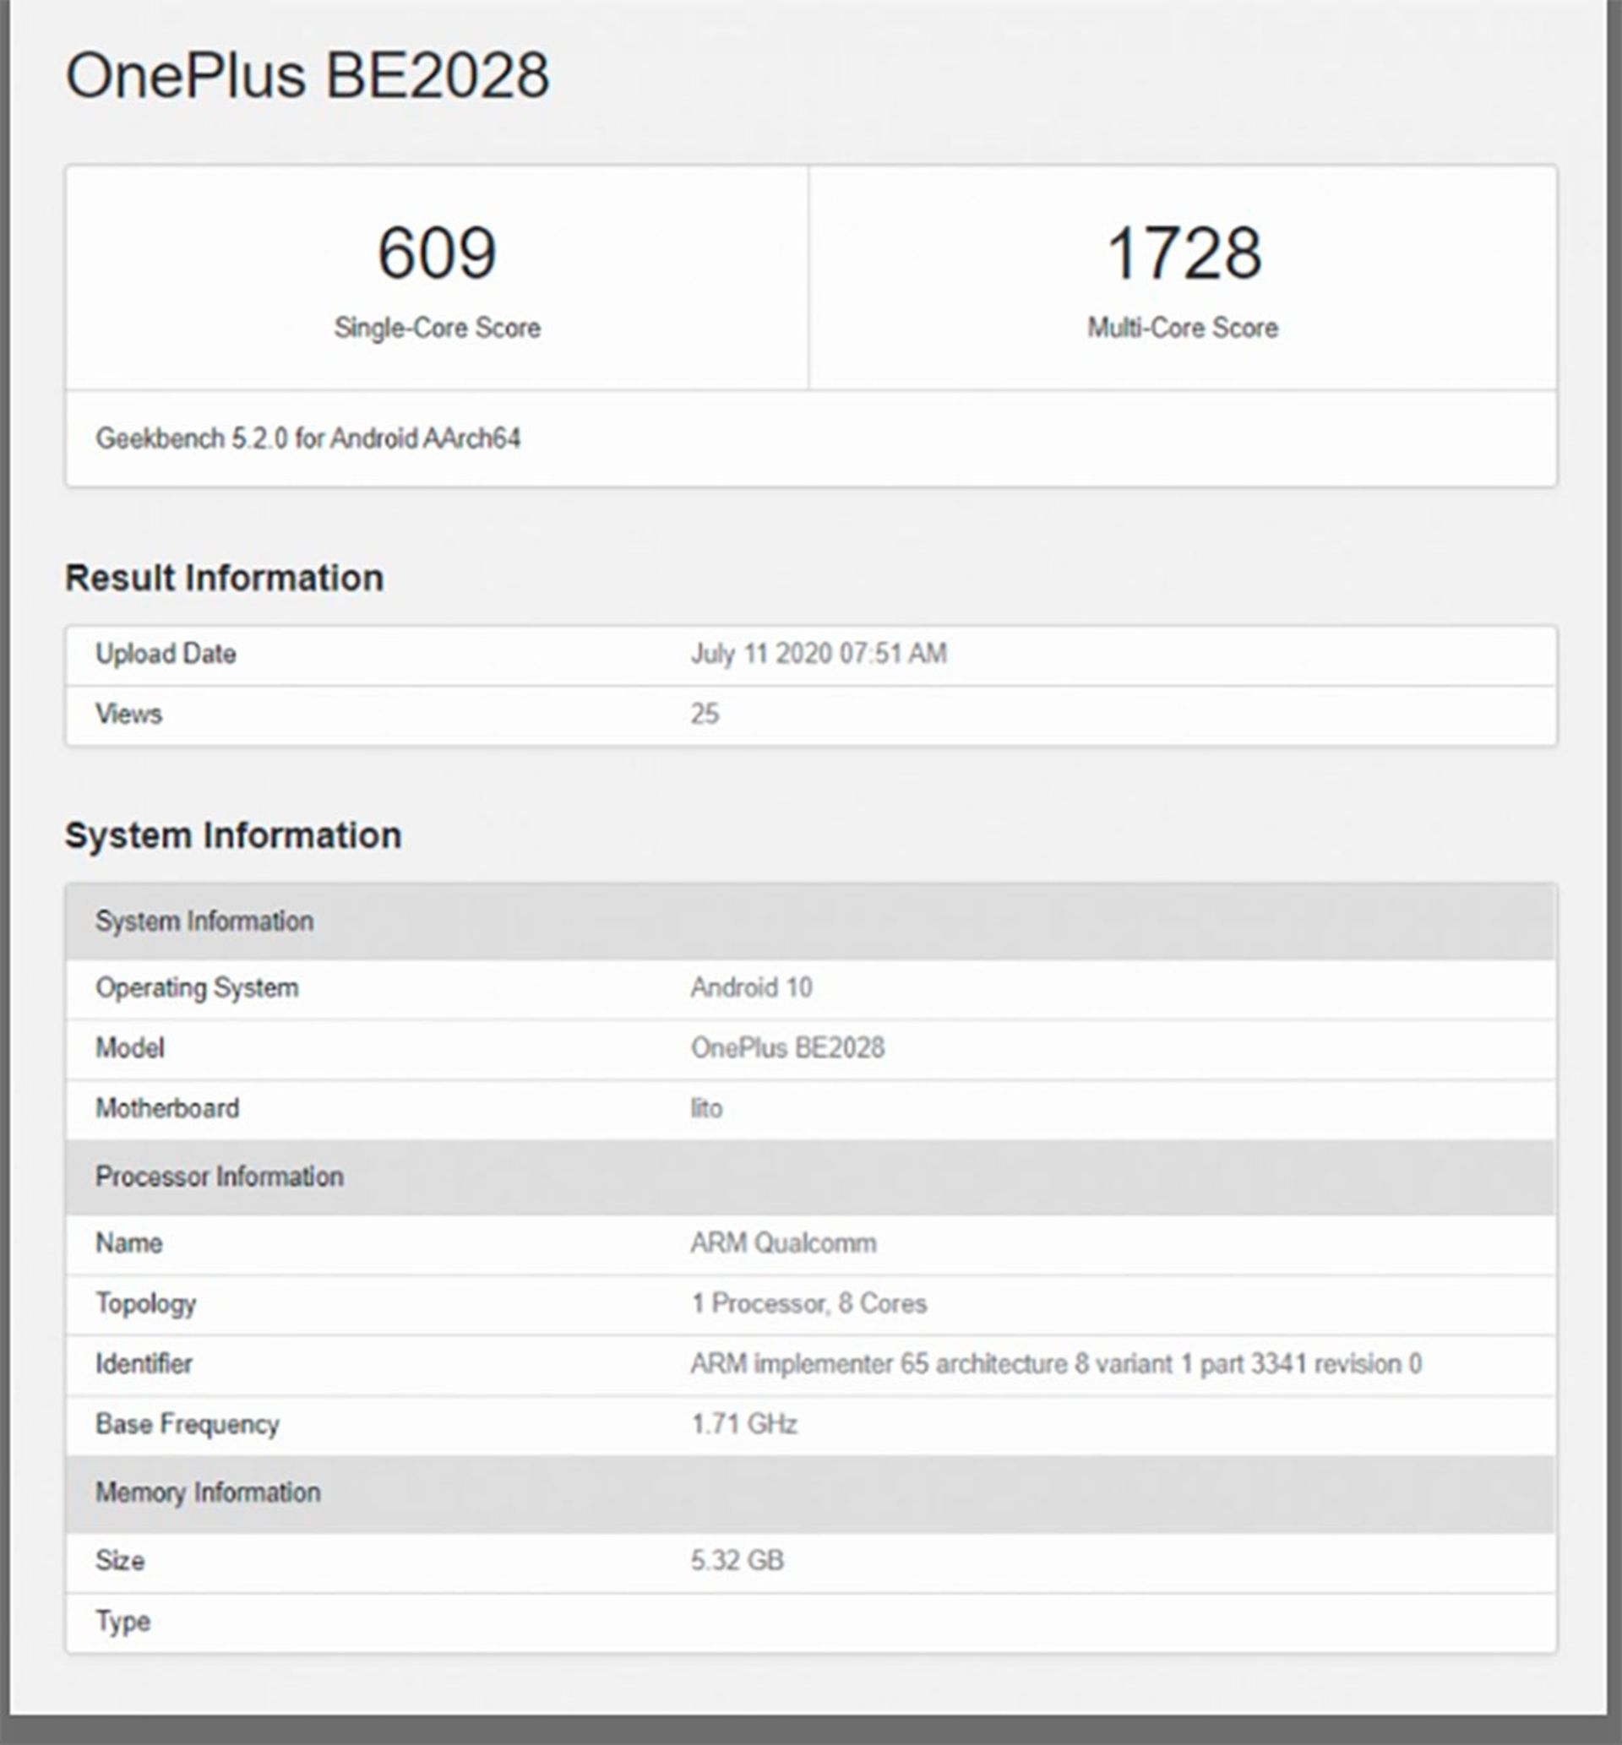Click the Multi-Core Score label
The width and height of the screenshot is (1622, 1745).
point(1182,328)
